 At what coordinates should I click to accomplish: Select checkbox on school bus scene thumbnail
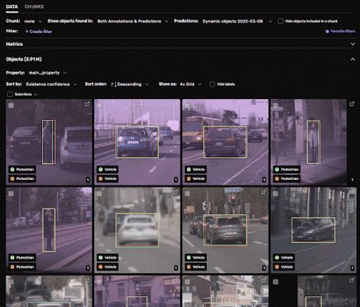point(187,106)
